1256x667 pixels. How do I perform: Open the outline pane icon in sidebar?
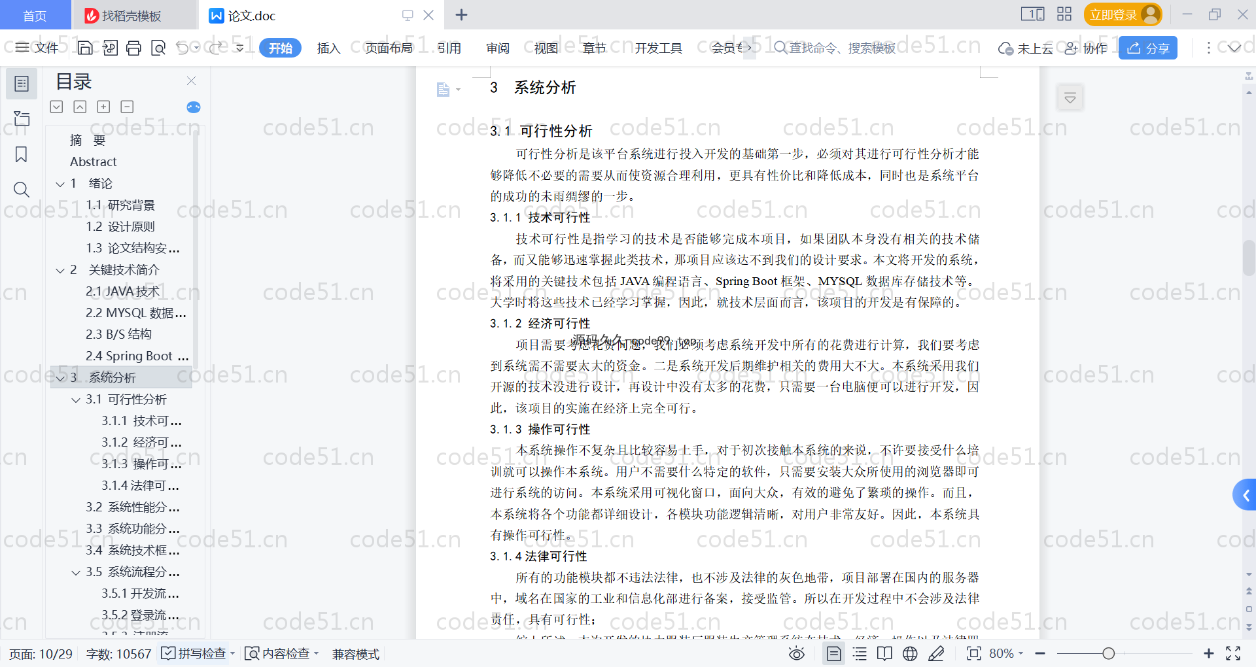[x=22, y=84]
